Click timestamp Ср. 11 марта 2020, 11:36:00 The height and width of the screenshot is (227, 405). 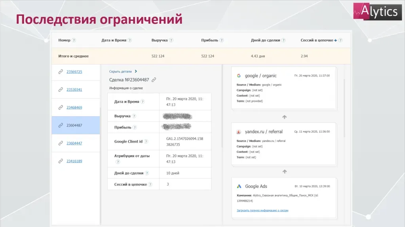coord(312,132)
